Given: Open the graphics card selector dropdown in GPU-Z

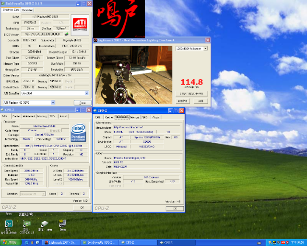Looking at the screenshot, I should pos(53,103).
